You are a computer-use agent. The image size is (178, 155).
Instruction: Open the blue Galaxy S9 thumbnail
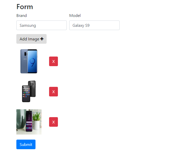[x=29, y=61]
